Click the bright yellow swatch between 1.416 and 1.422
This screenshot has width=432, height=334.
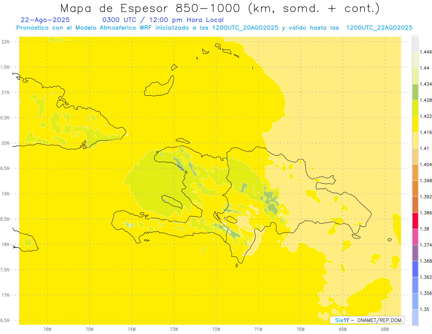[x=415, y=124]
